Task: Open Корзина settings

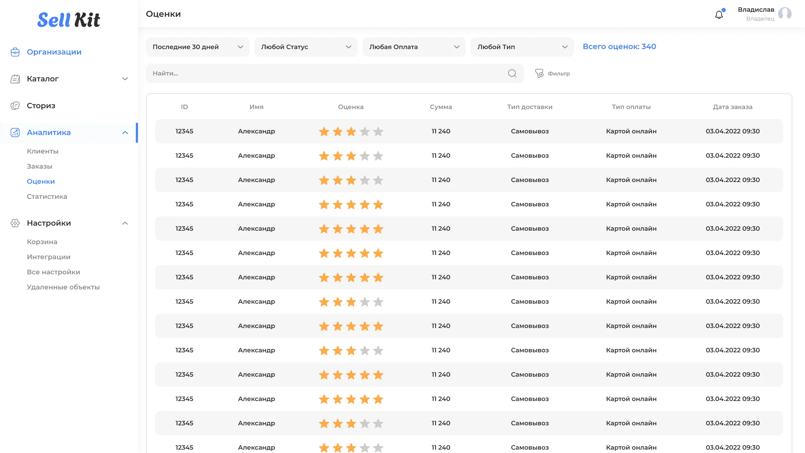Action: click(42, 242)
